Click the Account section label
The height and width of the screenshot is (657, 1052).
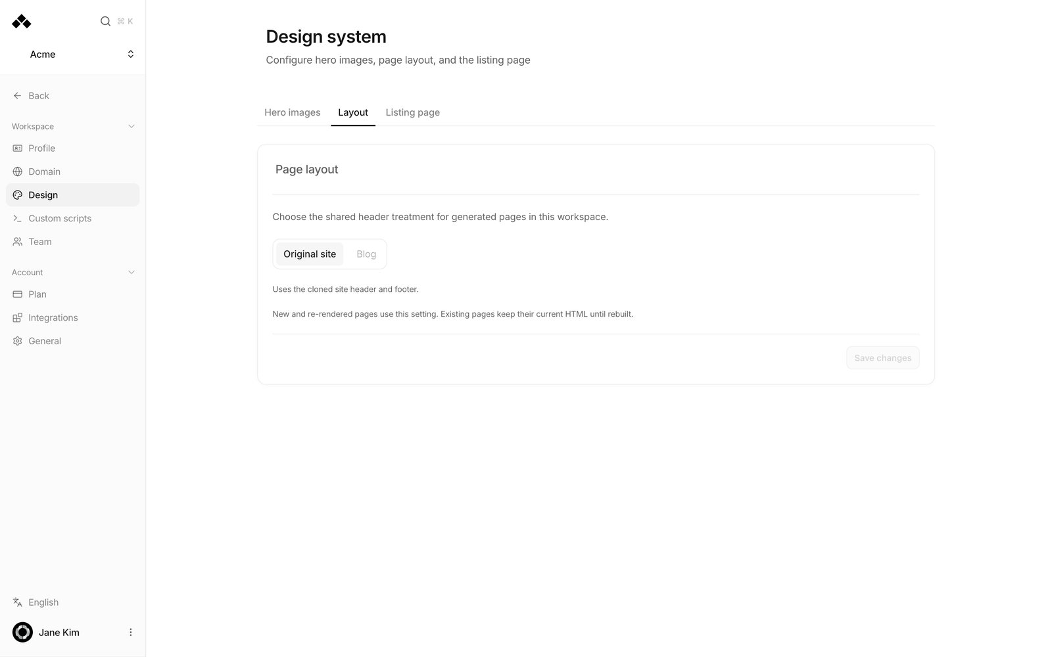click(27, 272)
